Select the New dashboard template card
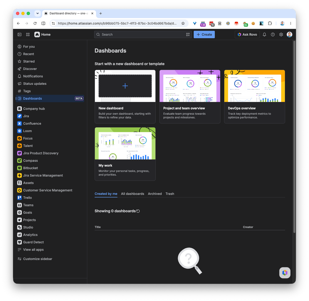Image resolution: width=309 pixels, height=301 pixels. [125, 97]
